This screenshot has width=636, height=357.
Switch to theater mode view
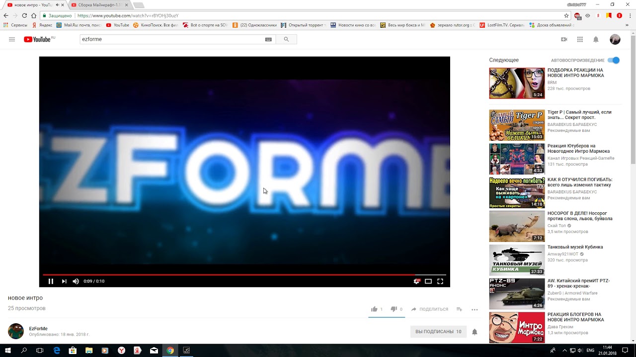pos(428,281)
